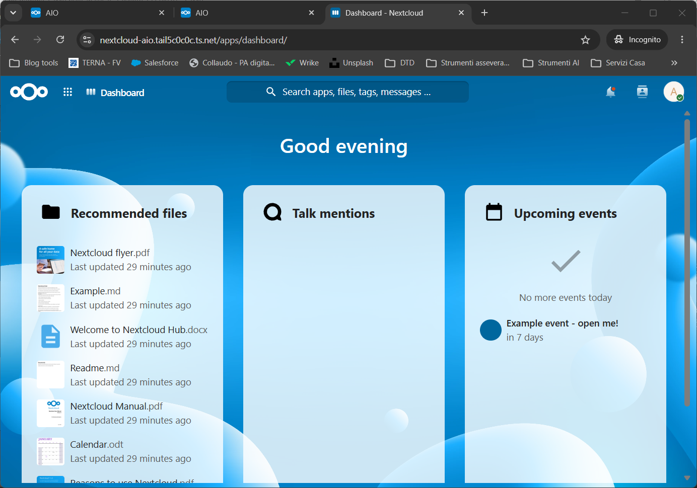Open Nextcloud flyer.pdf

122,260
